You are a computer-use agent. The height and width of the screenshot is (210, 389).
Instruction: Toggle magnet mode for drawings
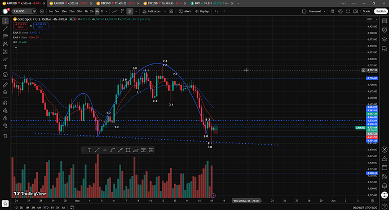point(5,103)
